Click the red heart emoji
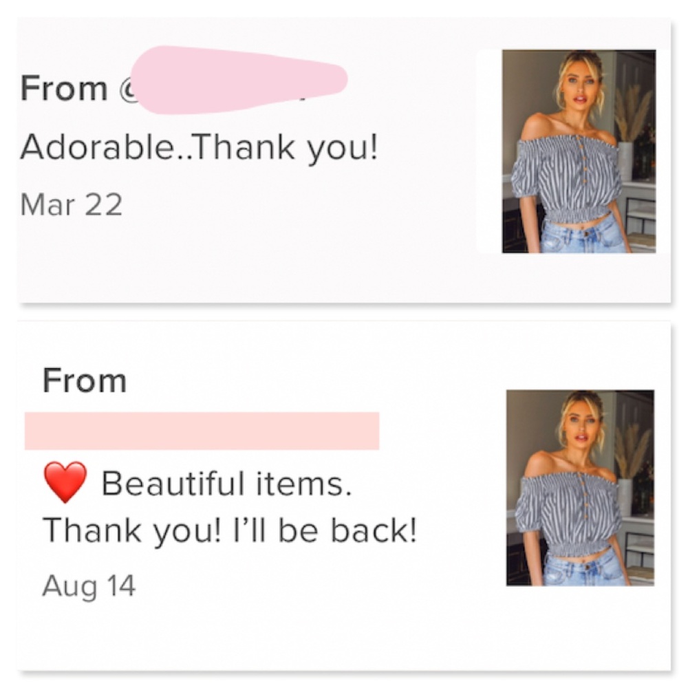 [65, 482]
